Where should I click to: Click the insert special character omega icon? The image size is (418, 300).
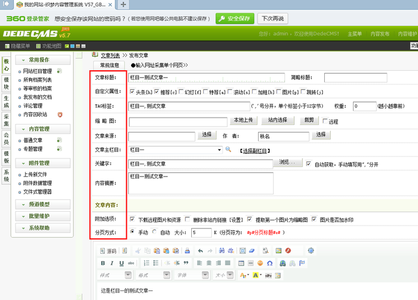(x=269, y=263)
